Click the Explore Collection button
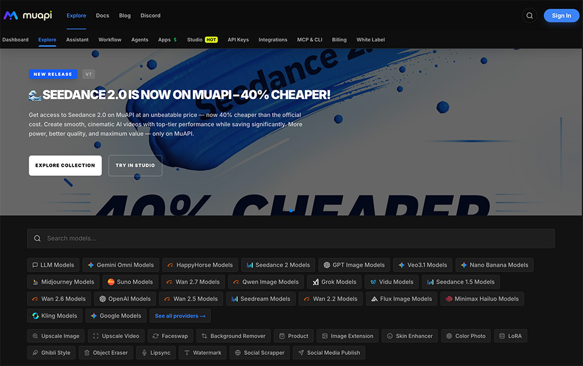The image size is (583, 366). [65, 166]
